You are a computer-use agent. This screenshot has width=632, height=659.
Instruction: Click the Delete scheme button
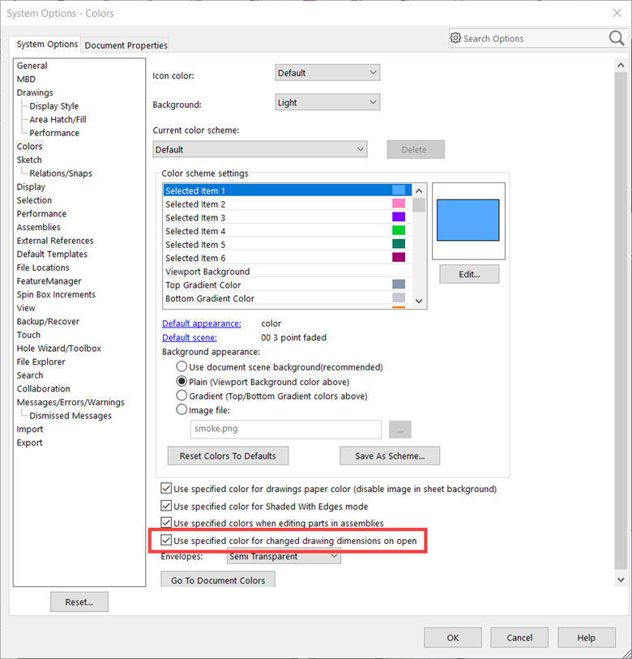416,150
